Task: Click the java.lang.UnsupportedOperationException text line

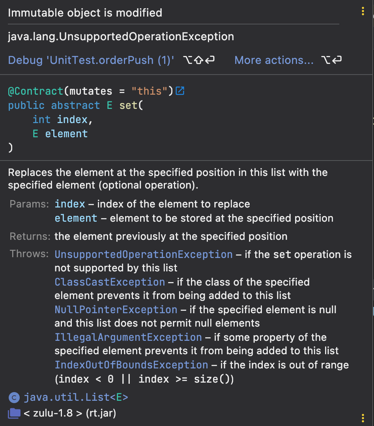Action: pos(121,37)
